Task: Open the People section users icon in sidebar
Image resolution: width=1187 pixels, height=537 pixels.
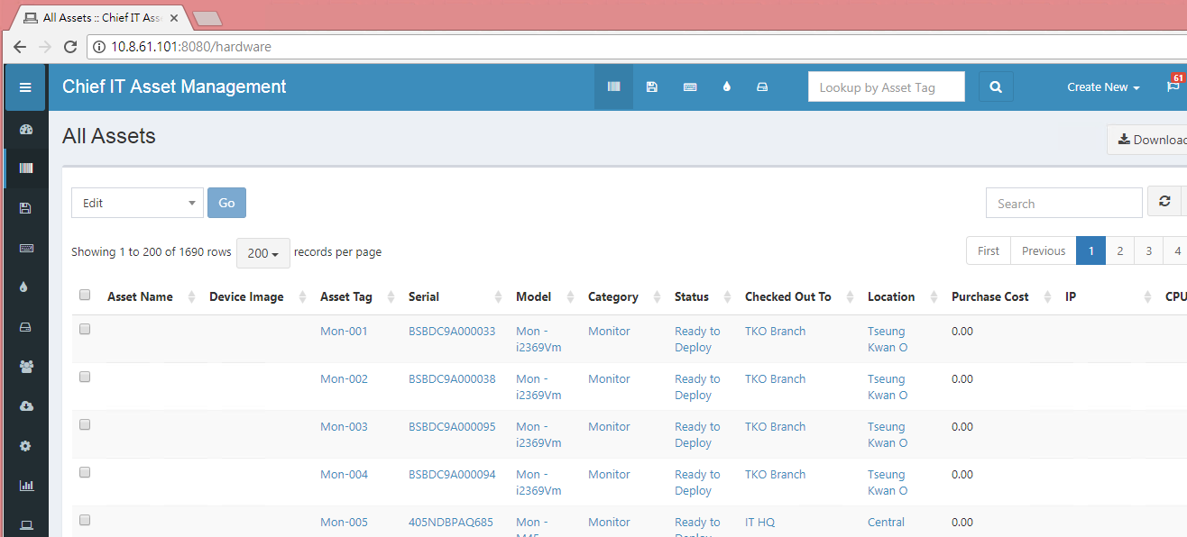Action: (x=24, y=366)
